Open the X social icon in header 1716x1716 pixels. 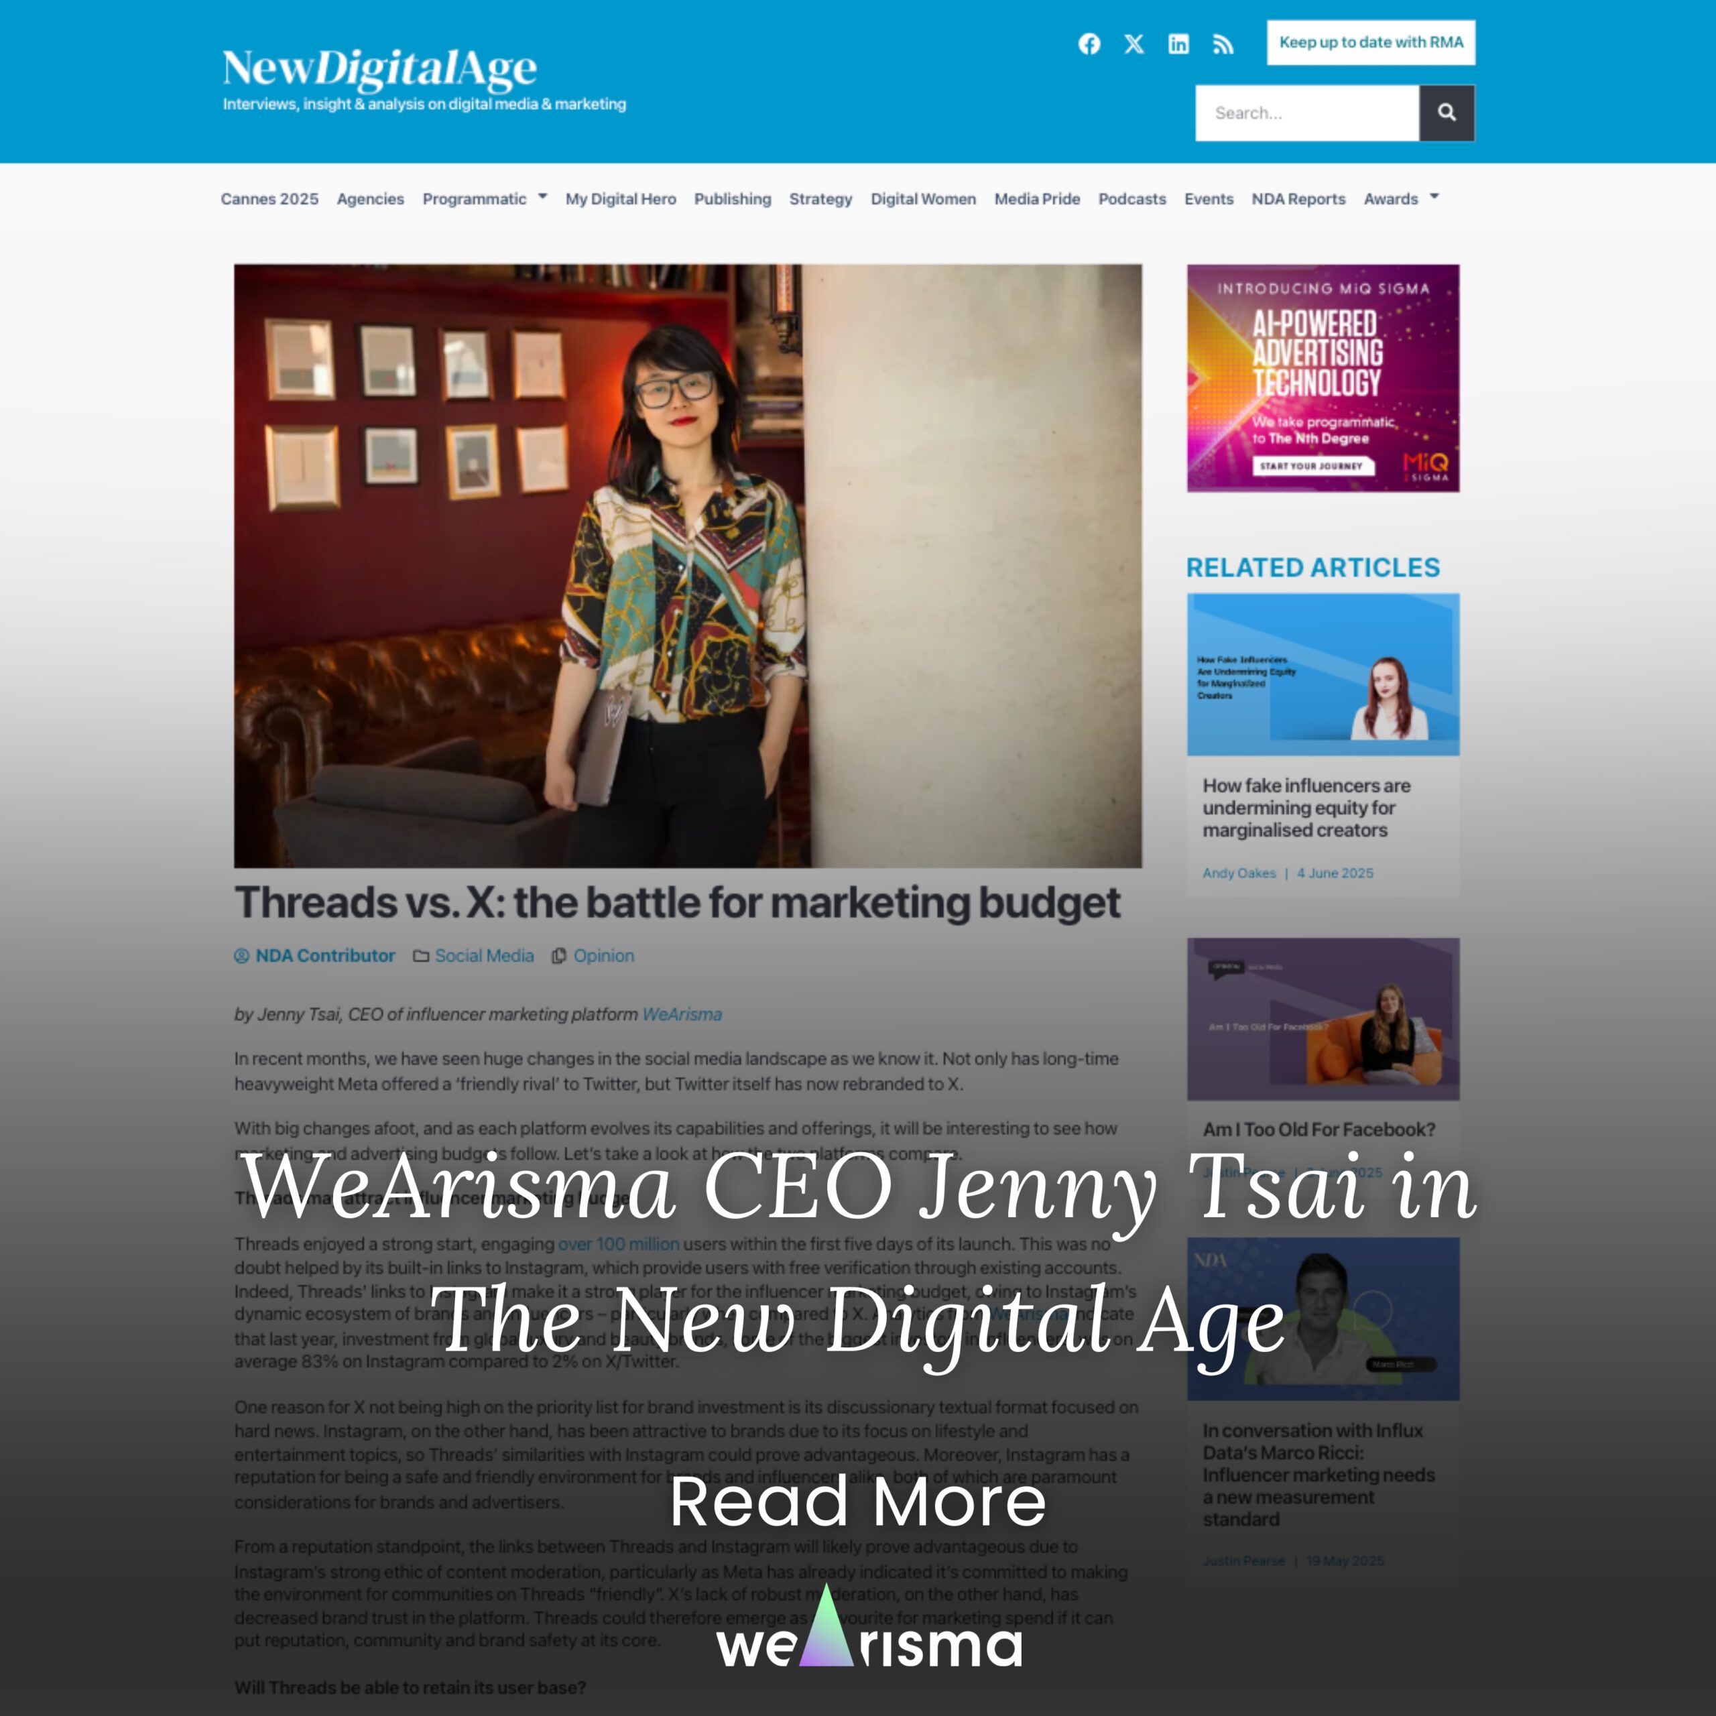[1133, 44]
